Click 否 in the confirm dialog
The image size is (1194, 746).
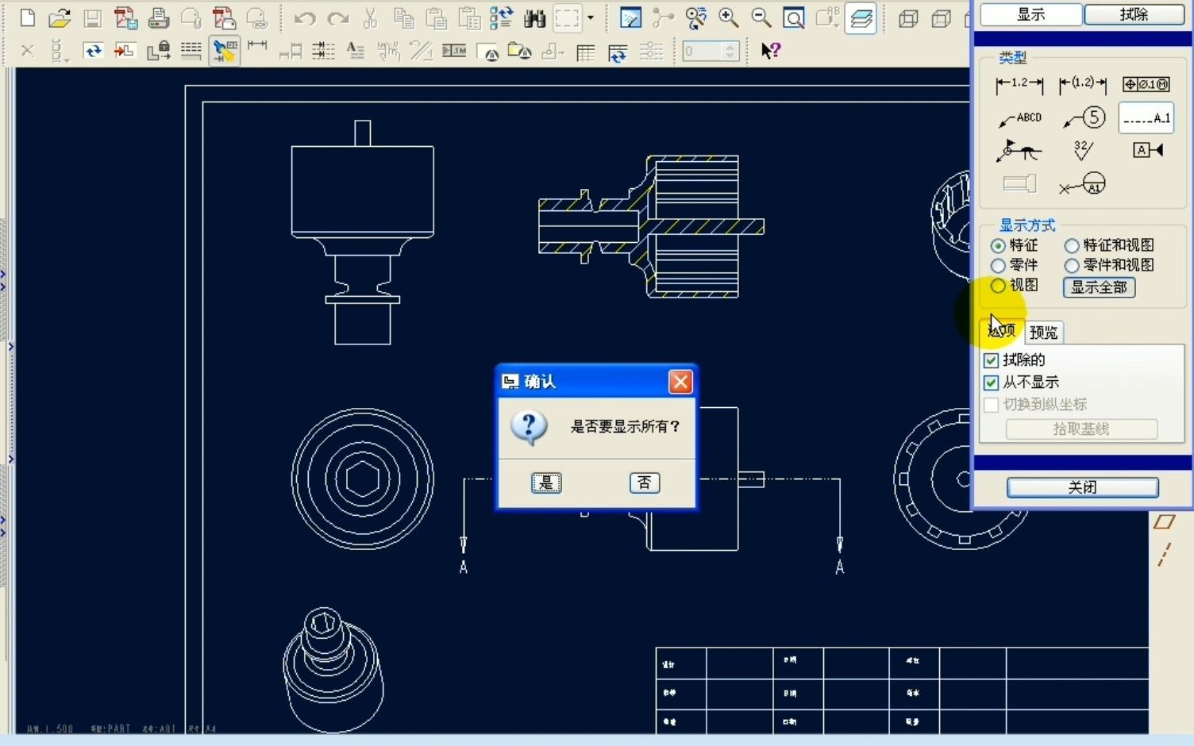click(645, 483)
